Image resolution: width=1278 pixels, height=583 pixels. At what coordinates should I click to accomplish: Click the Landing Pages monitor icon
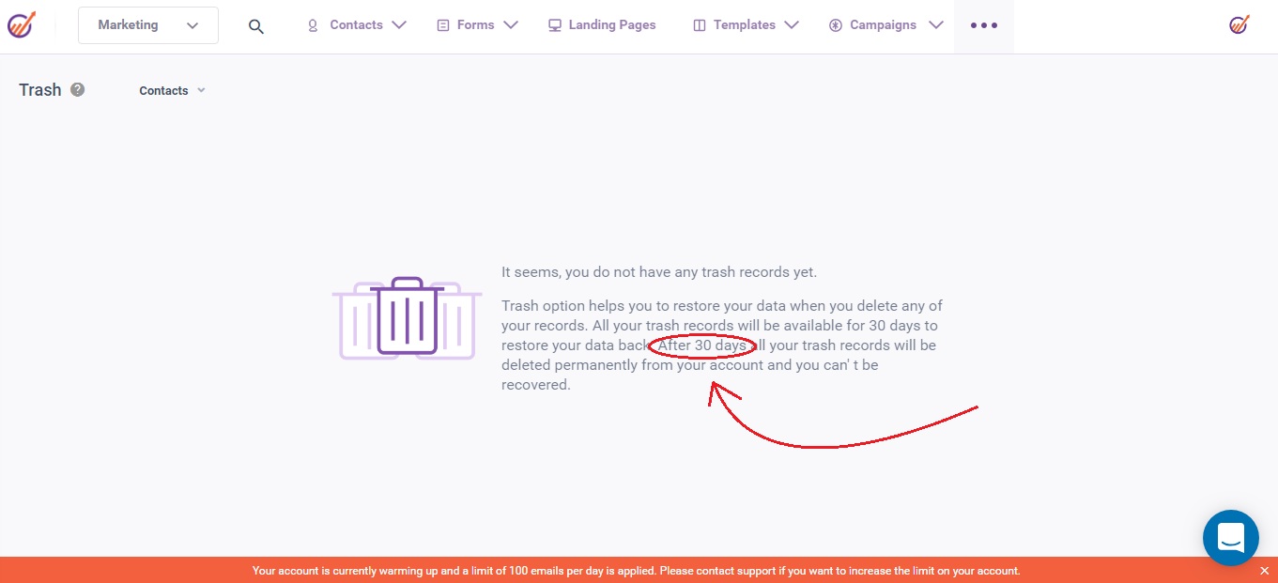pos(555,25)
